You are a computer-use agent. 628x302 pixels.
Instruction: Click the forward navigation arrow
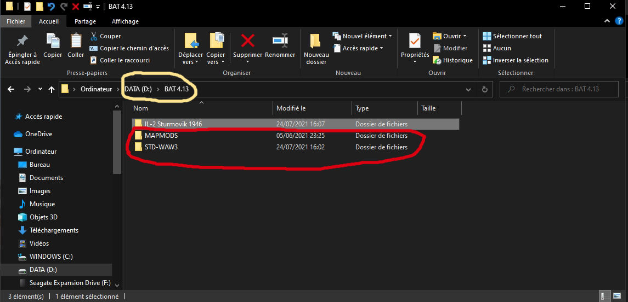(x=27, y=90)
